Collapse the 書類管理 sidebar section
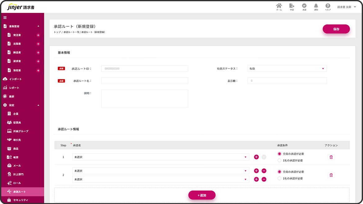 click(38, 26)
